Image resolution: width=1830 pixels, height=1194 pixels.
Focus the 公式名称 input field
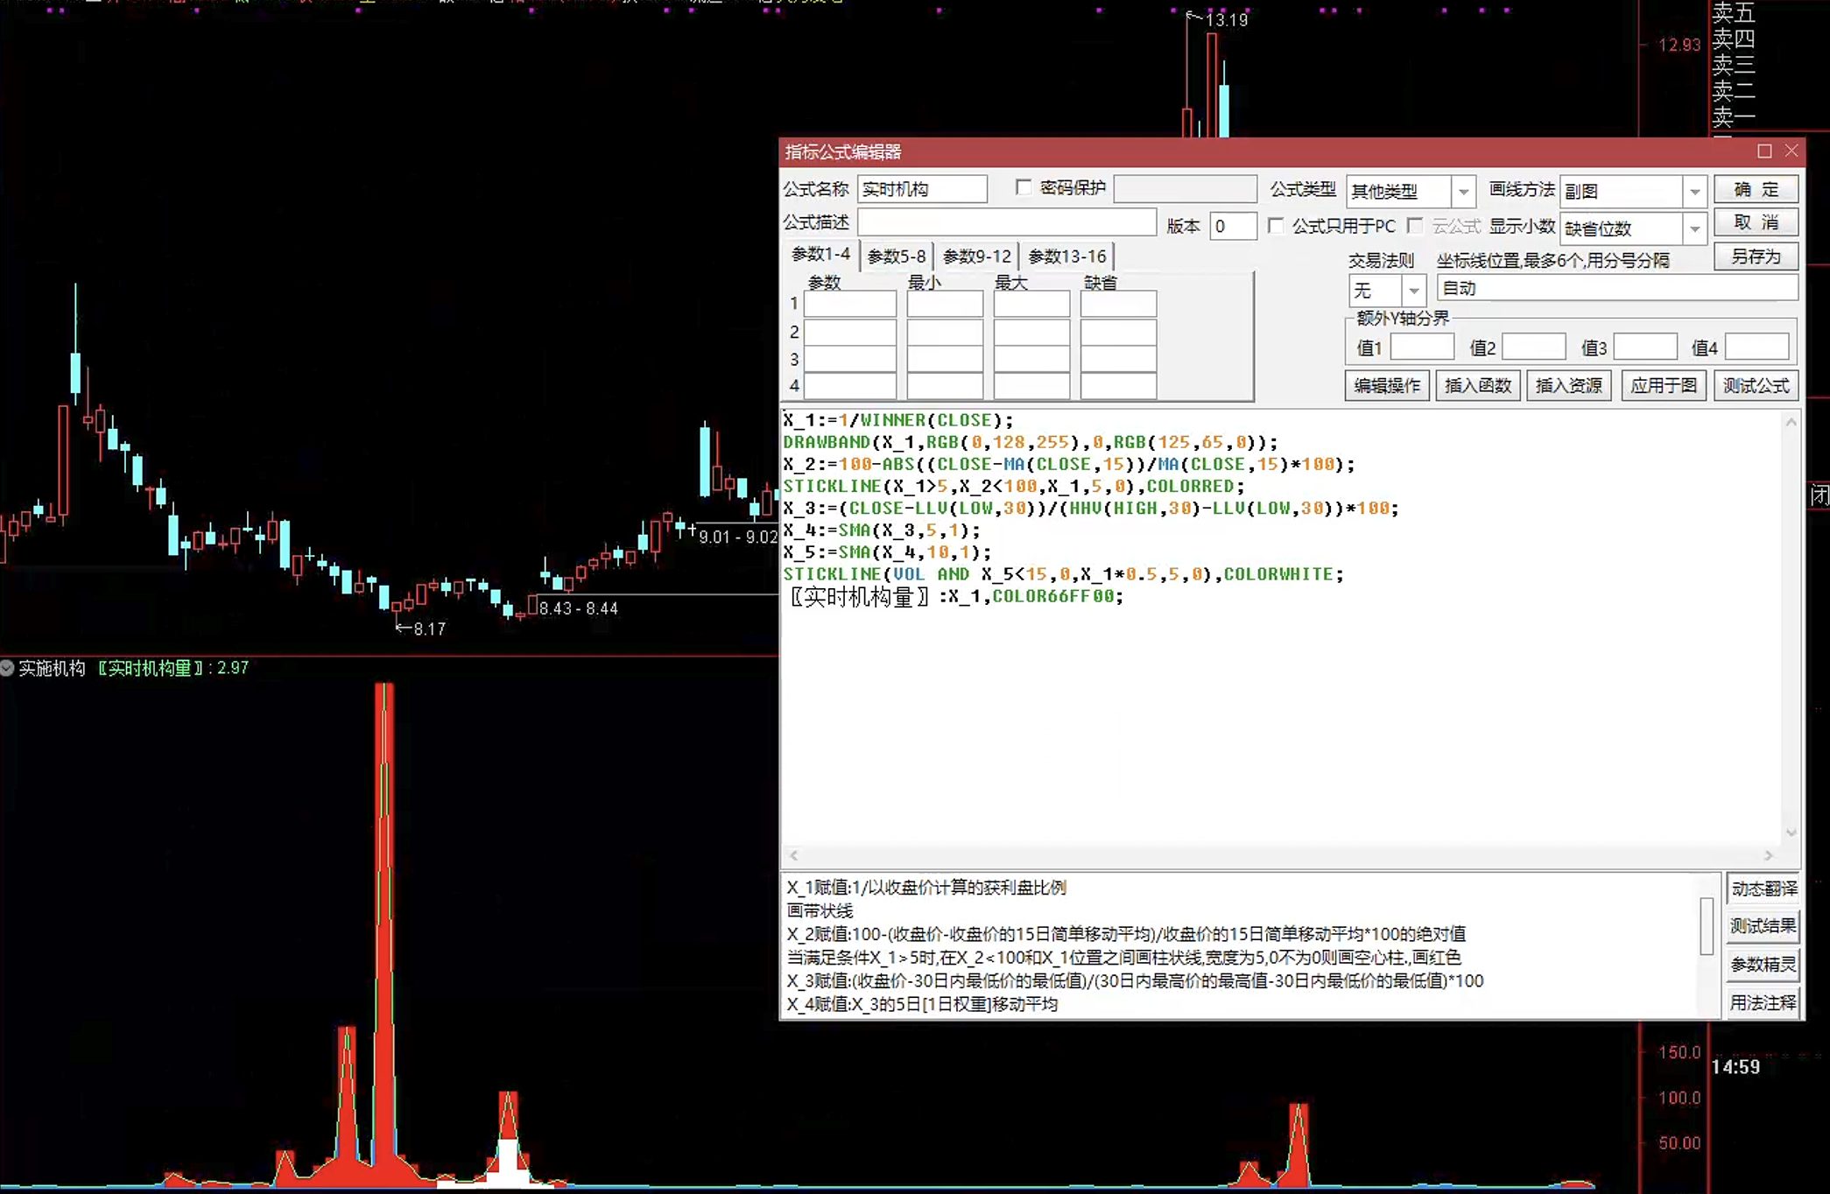tap(922, 189)
